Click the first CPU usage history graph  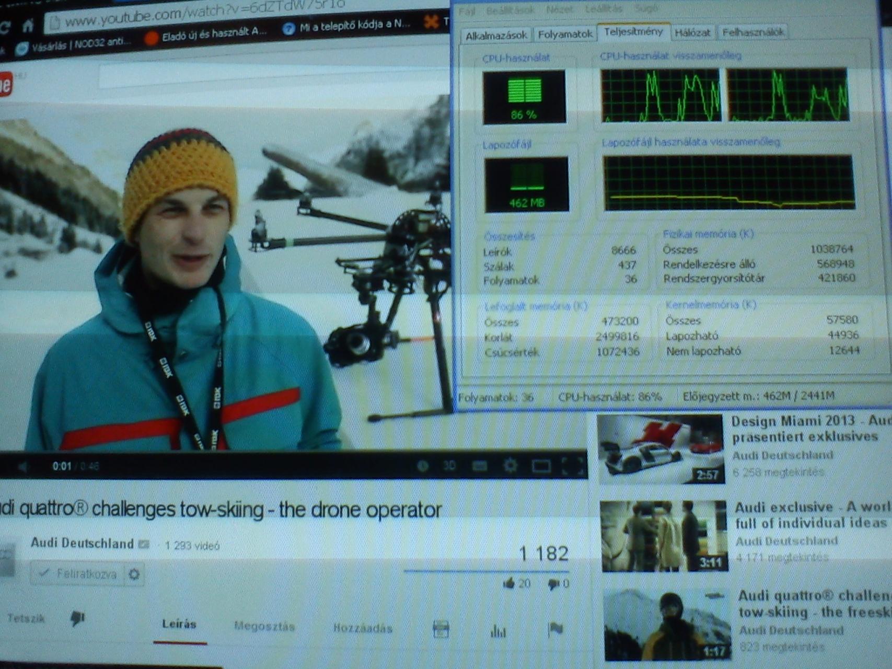click(x=661, y=96)
